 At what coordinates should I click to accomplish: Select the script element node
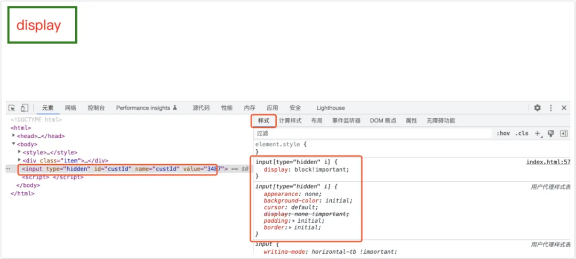pyautogui.click(x=53, y=177)
